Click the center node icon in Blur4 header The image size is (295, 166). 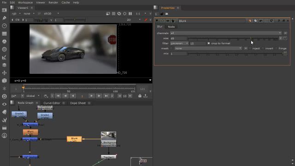pos(163,21)
